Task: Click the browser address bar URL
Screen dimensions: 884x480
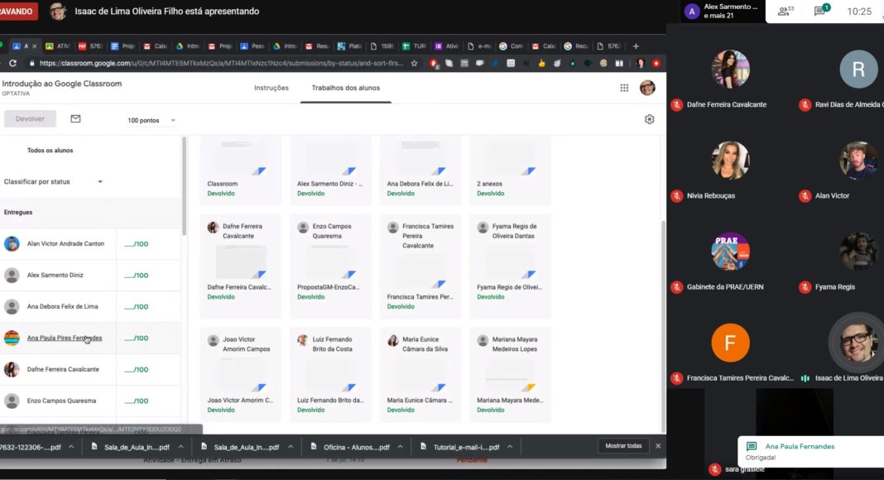Action: pyautogui.click(x=221, y=63)
